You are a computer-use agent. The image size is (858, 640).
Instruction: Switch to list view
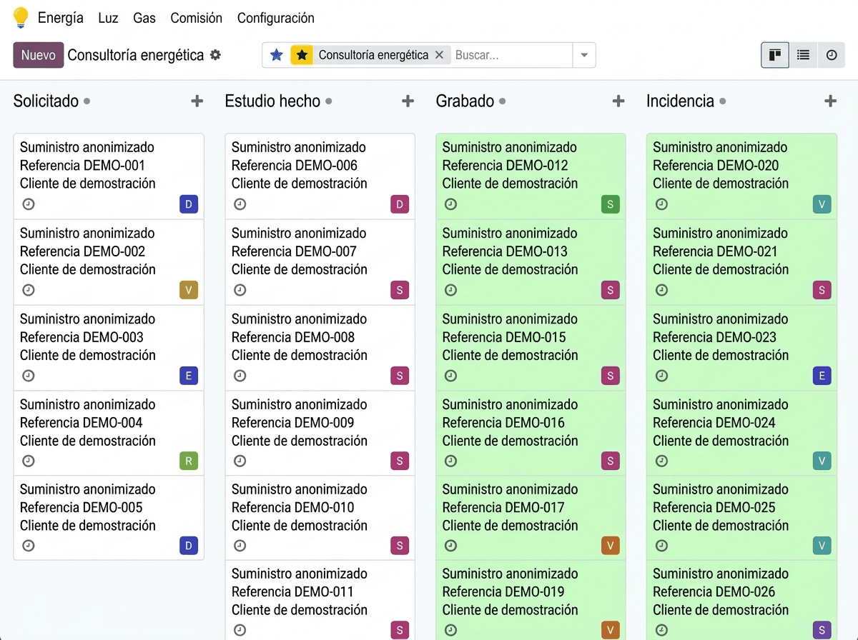click(803, 55)
